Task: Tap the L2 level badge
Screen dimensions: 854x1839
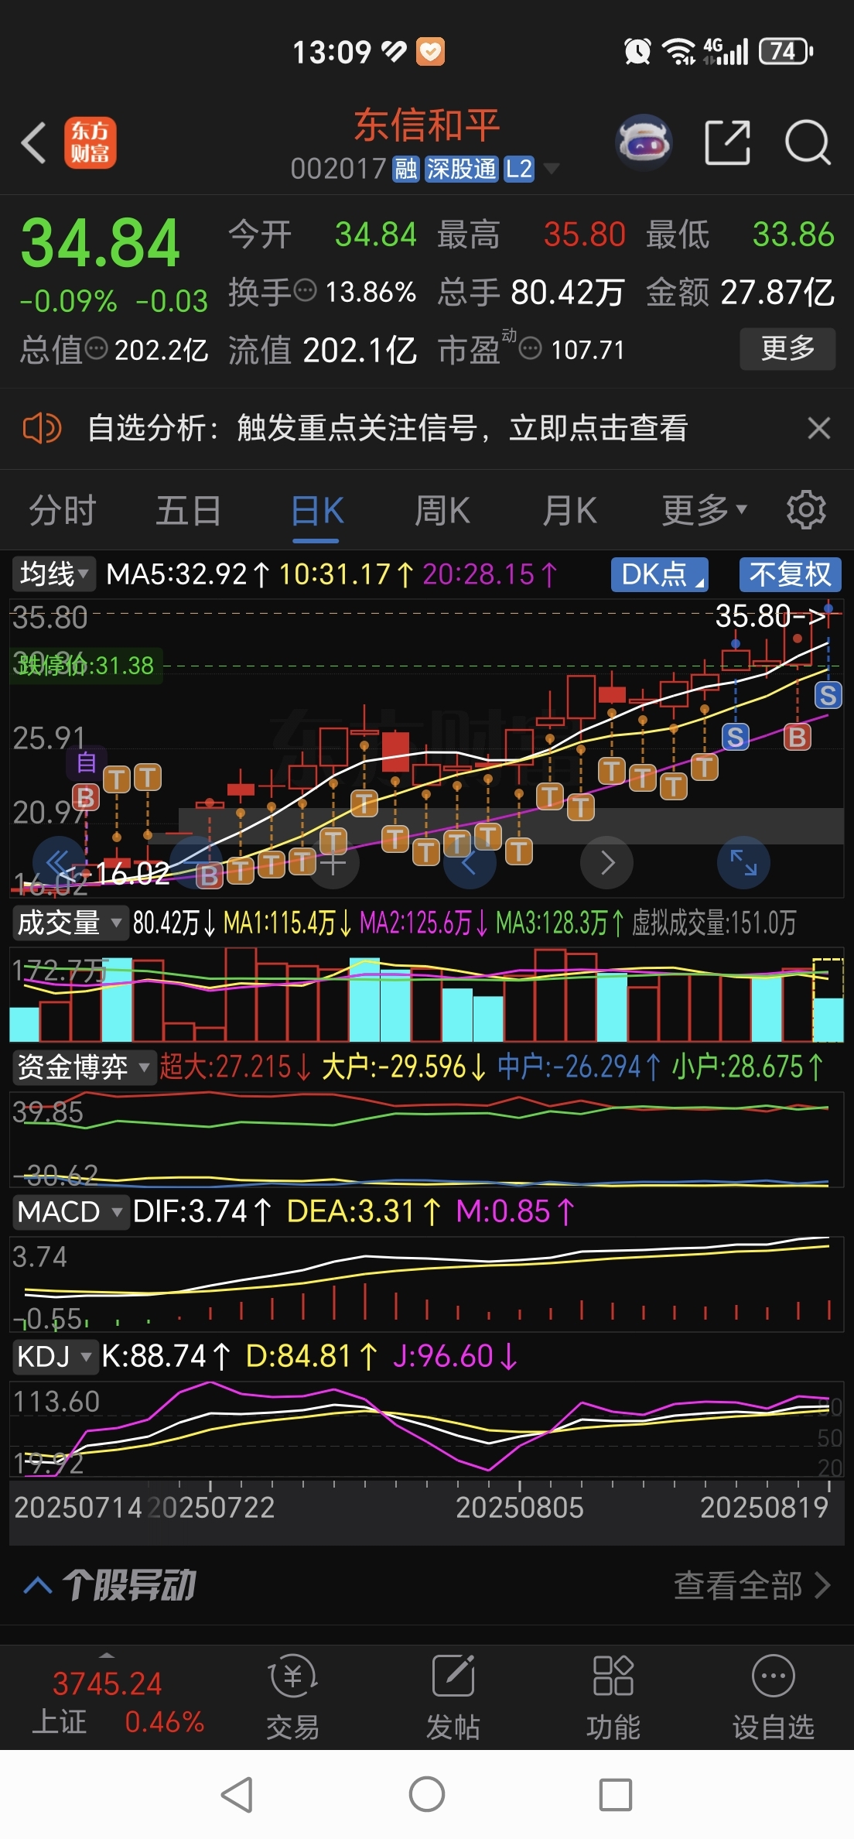Action: click(519, 169)
